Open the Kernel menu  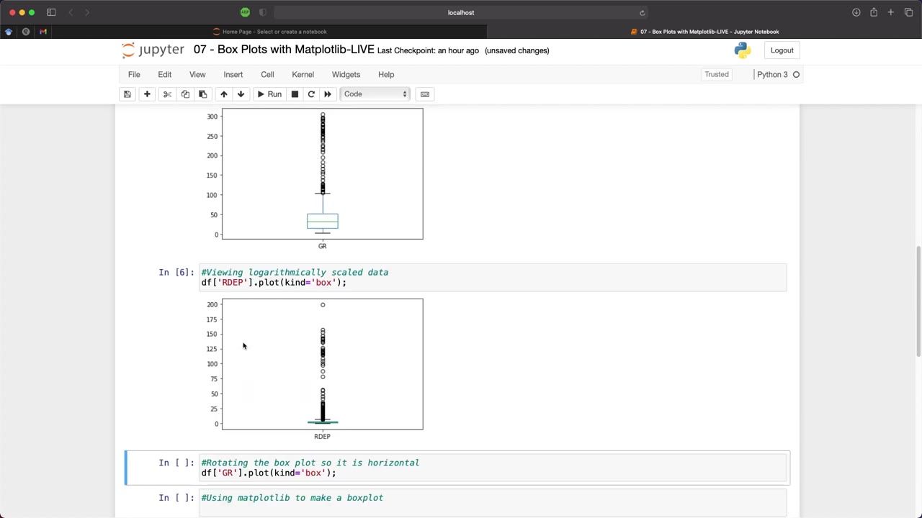coord(303,75)
